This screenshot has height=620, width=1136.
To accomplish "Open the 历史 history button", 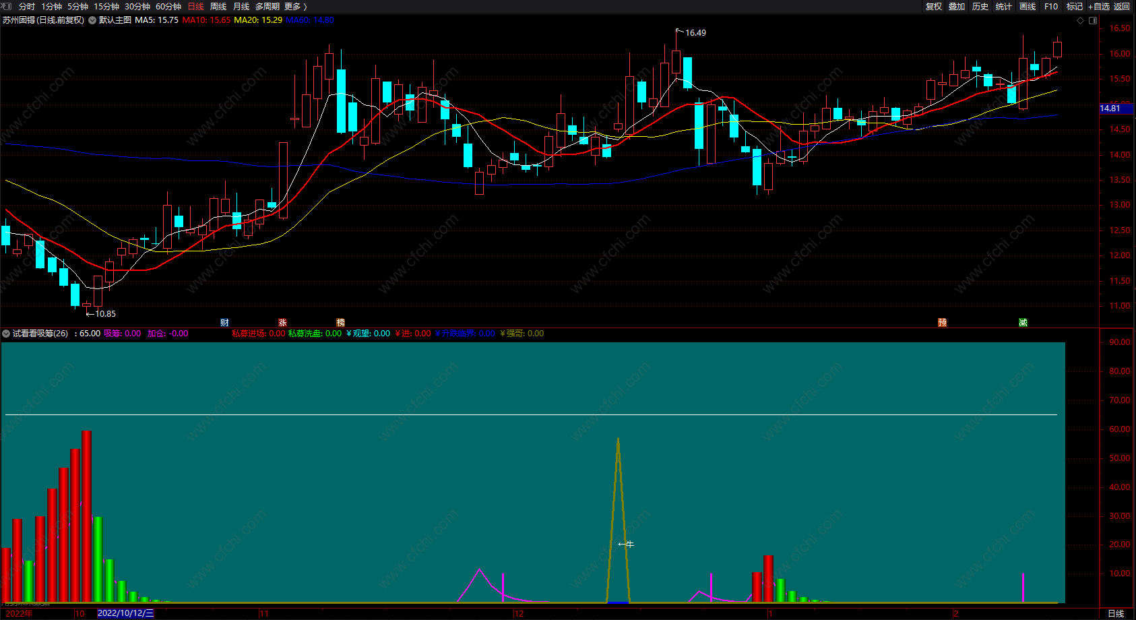I will click(x=980, y=7).
